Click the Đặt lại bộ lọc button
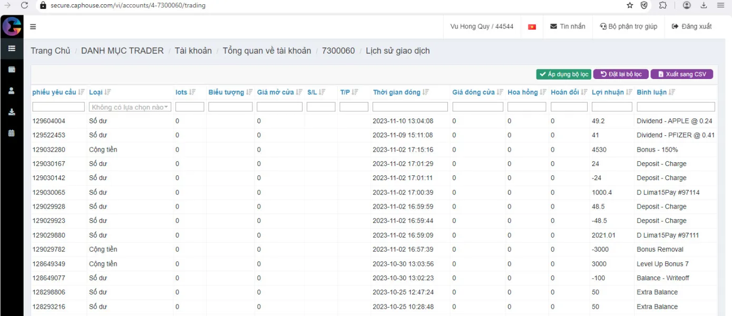The height and width of the screenshot is (316, 732). click(621, 74)
